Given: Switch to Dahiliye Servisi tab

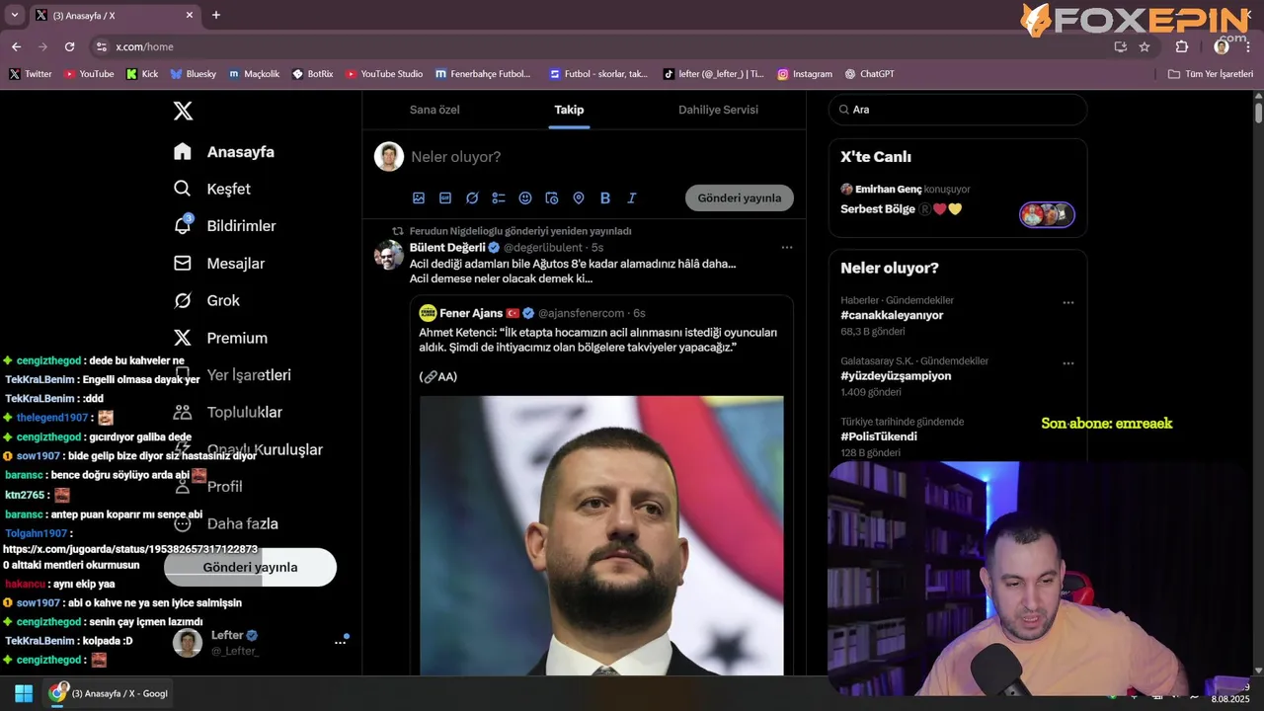Looking at the screenshot, I should click(x=718, y=110).
